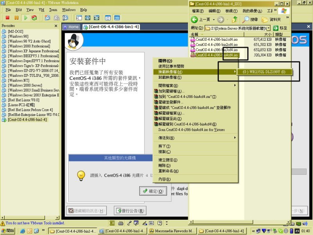Click the 大小 column header
313x235 pixels.
[259, 34]
